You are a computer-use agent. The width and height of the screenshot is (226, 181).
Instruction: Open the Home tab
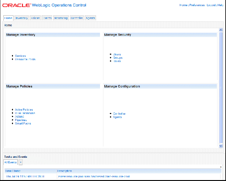point(8,18)
